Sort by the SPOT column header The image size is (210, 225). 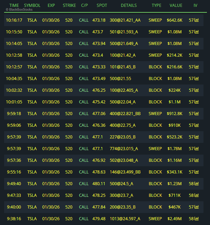coord(102,5)
